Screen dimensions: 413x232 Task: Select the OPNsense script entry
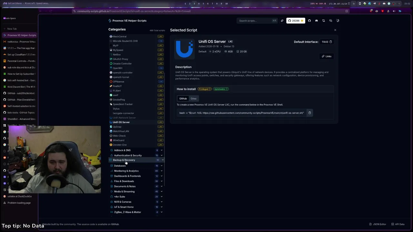point(137,82)
